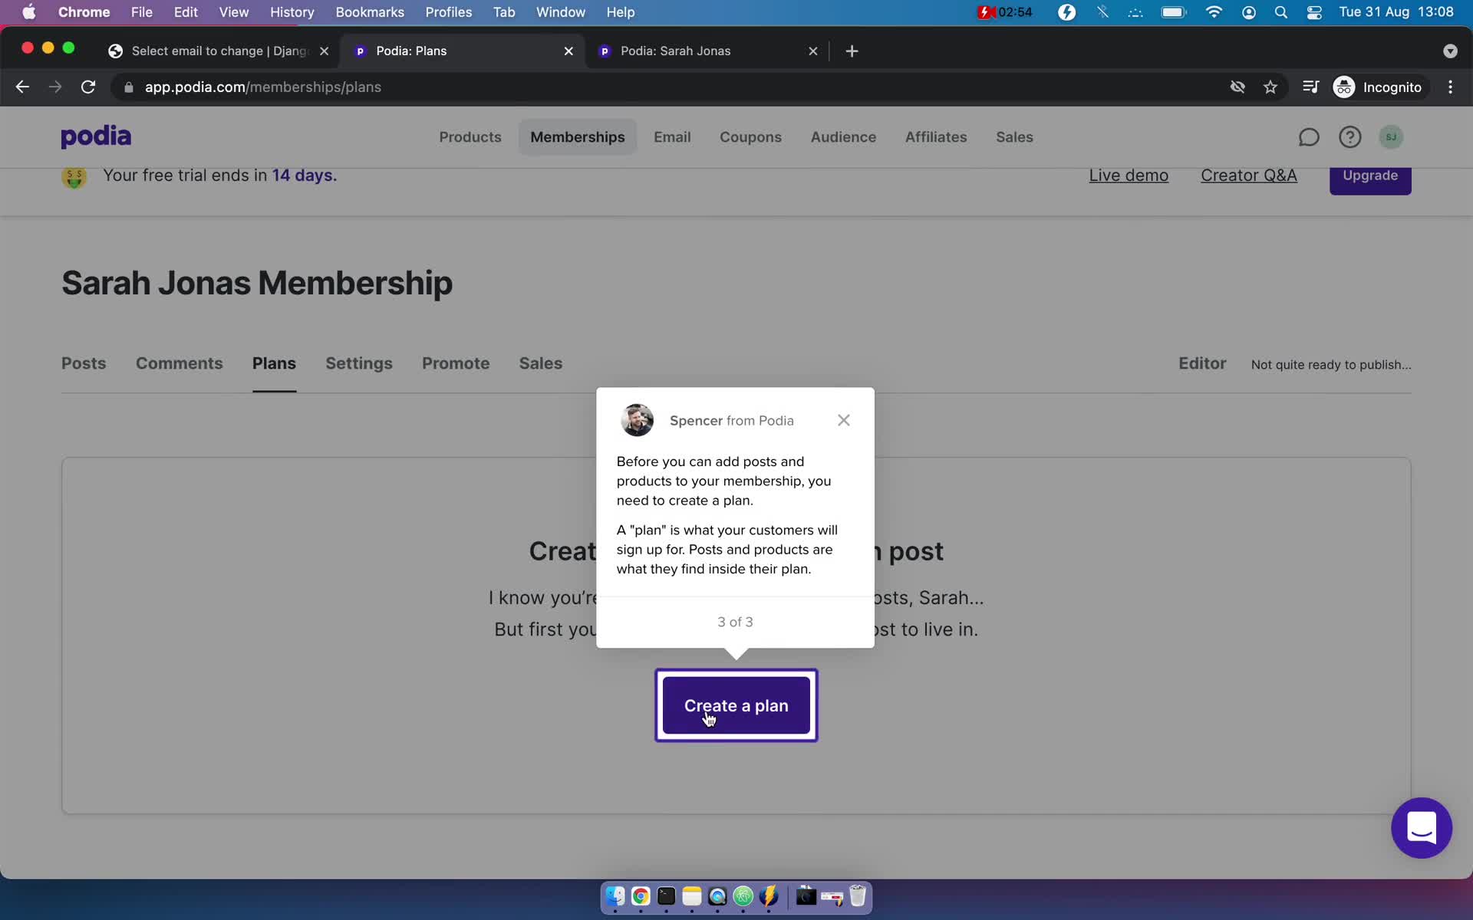1473x920 pixels.
Task: Open the Email menu item
Action: pyautogui.click(x=671, y=136)
